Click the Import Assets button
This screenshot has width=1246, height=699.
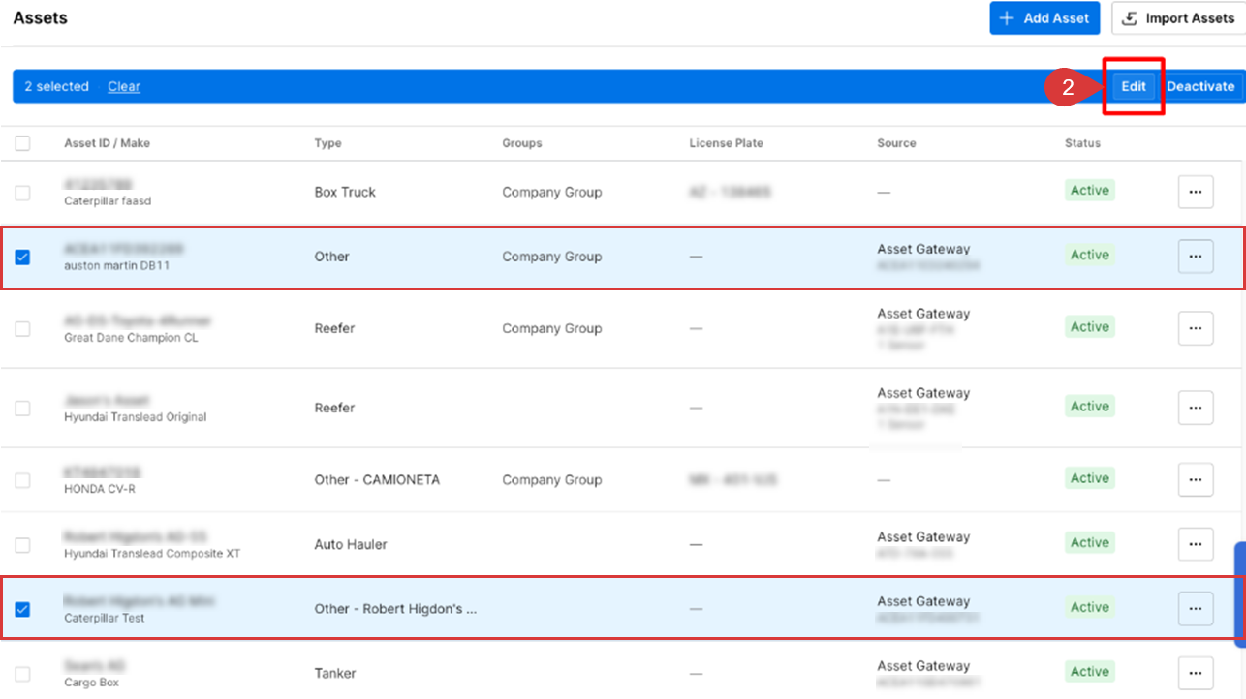(1178, 18)
